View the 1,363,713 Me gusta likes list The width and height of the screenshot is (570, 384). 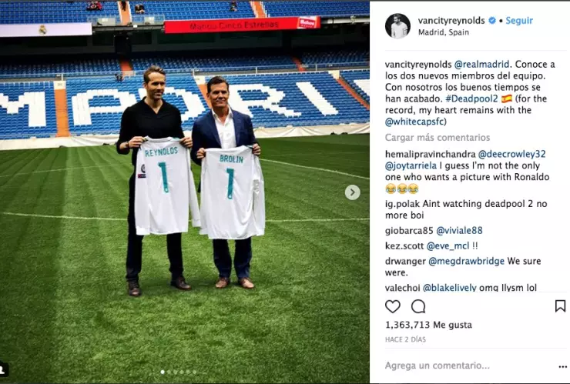(428, 325)
